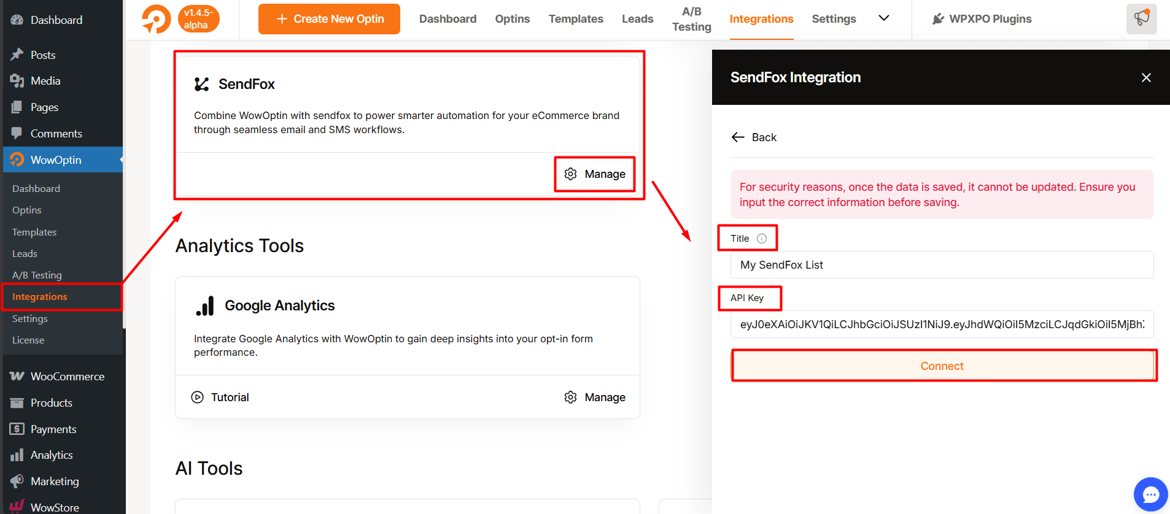Click the Google Analytics card heading text
1170x514 pixels.
pos(280,305)
